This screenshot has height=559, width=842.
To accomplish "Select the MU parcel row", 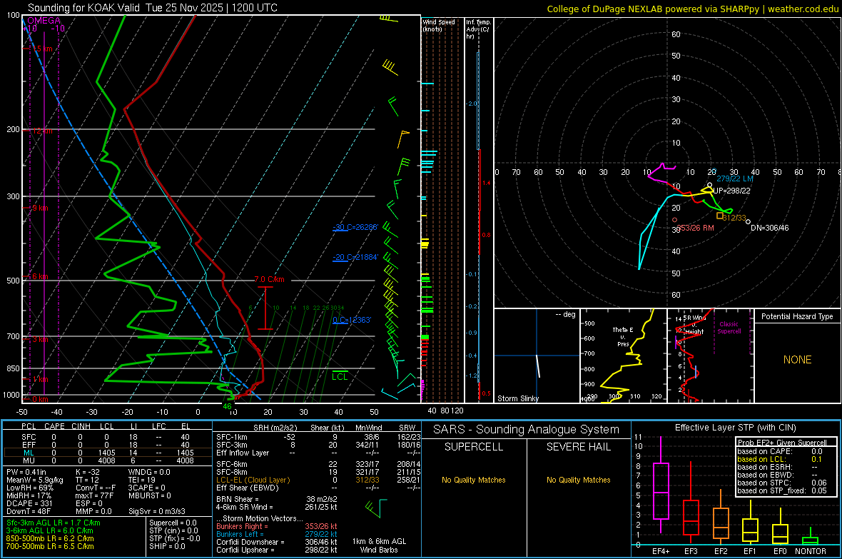I will pos(107,460).
